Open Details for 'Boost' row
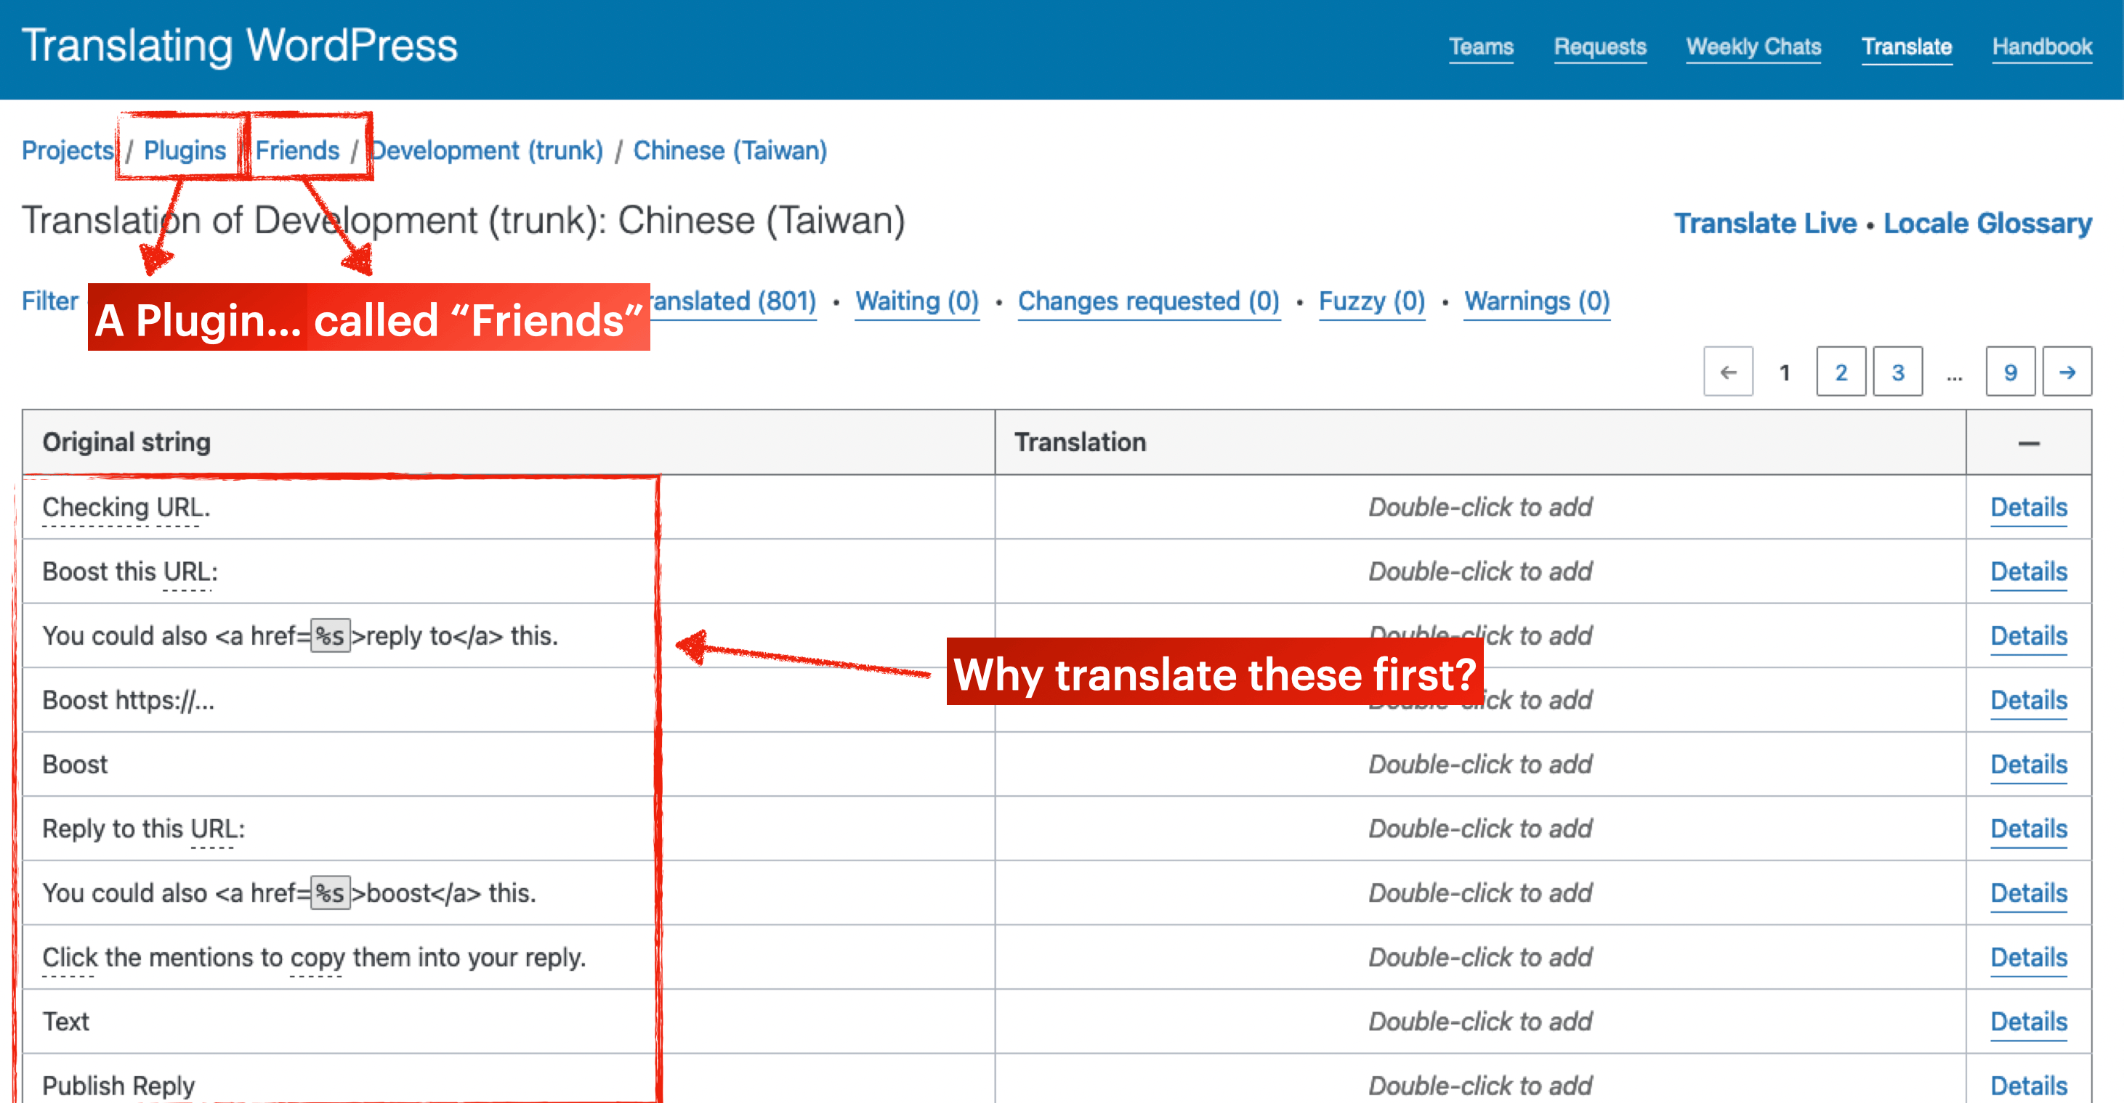 tap(2028, 765)
